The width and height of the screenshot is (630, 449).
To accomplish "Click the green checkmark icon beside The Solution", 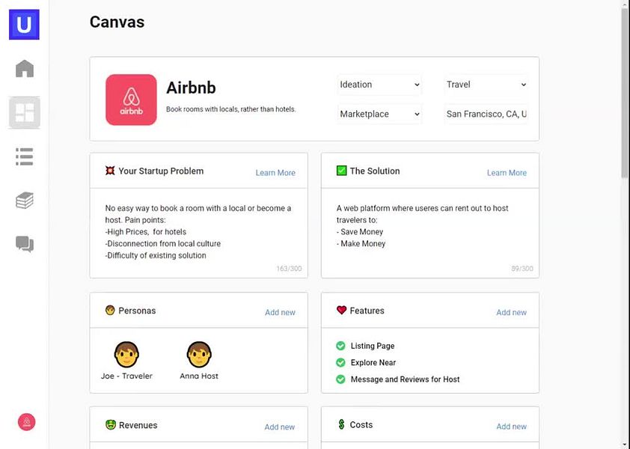I will point(341,171).
